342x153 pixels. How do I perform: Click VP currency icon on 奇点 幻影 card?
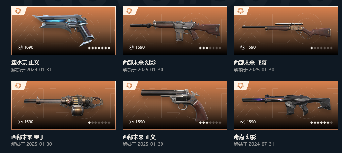click(243, 122)
